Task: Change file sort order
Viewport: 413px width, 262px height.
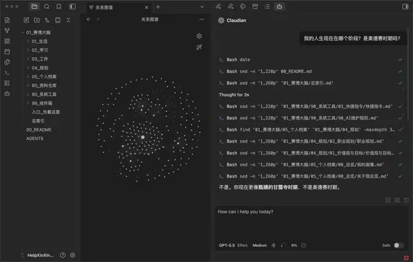Action: pos(47,20)
